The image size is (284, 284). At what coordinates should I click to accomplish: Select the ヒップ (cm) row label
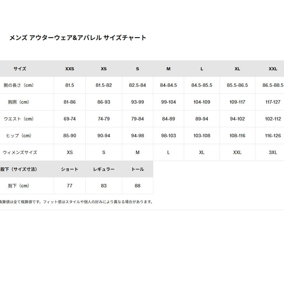[x=19, y=135]
